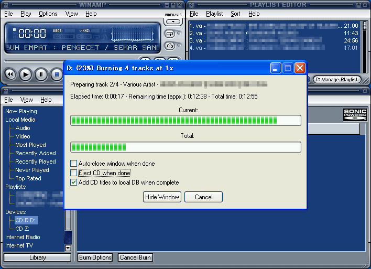Viewport: 371px width, 269px height.
Task: Click the 00:00 time display
Action: (32, 33)
